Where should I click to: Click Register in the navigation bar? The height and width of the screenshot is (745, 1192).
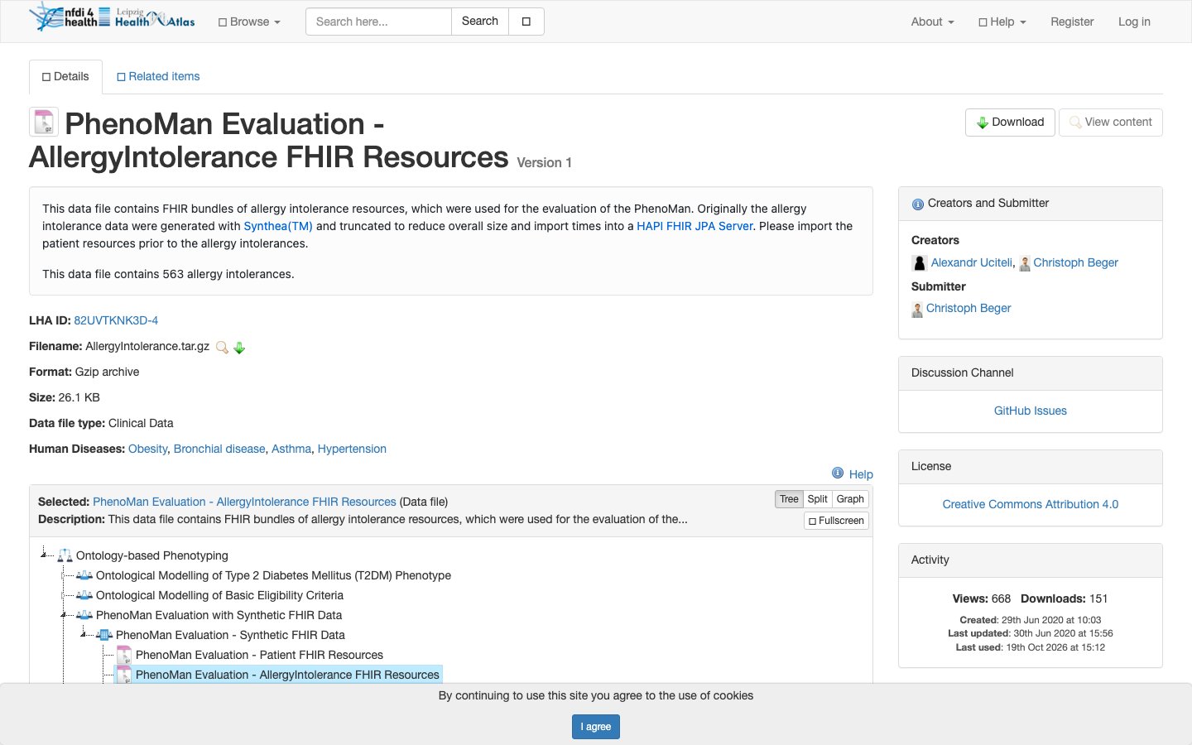pos(1072,22)
